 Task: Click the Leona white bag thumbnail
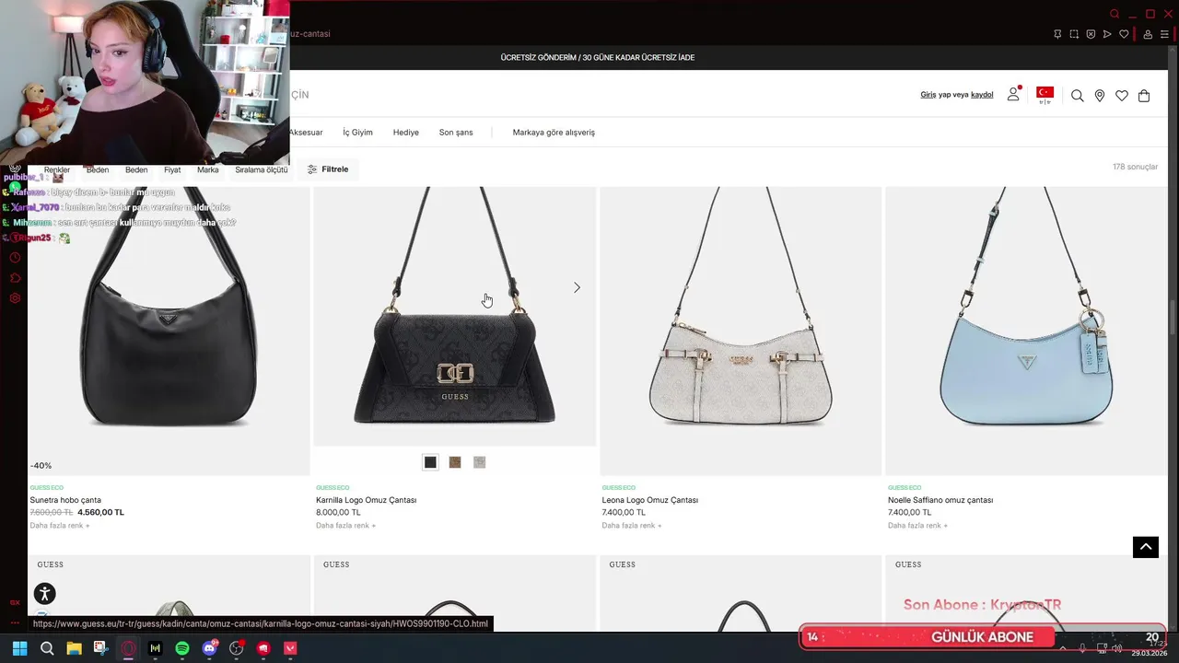741,331
